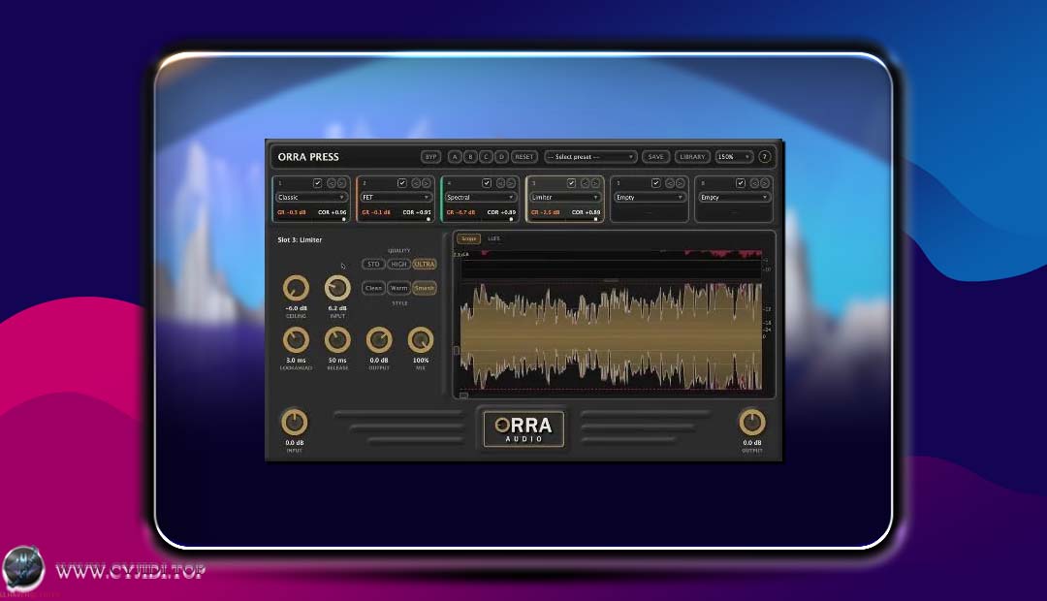Image resolution: width=1047 pixels, height=601 pixels.
Task: Click right arrow of Empty slot beside Limiter
Action: tap(681, 183)
